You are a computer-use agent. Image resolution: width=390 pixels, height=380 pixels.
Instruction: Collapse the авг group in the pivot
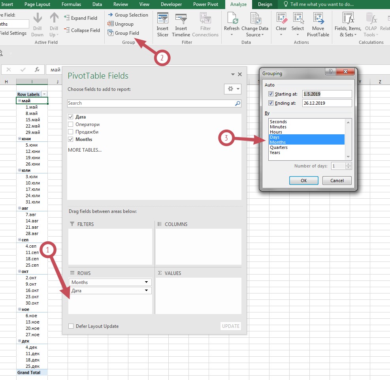point(19,208)
